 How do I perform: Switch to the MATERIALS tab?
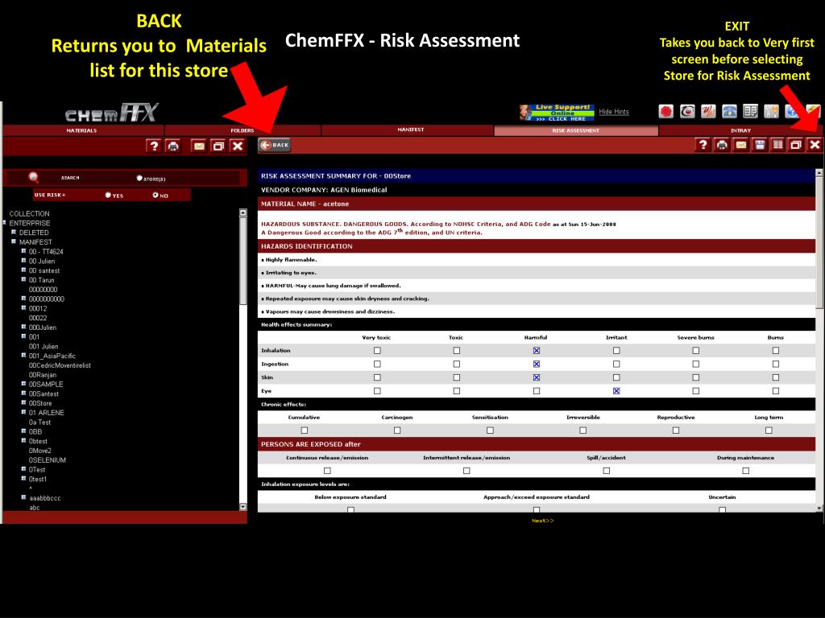[82, 130]
